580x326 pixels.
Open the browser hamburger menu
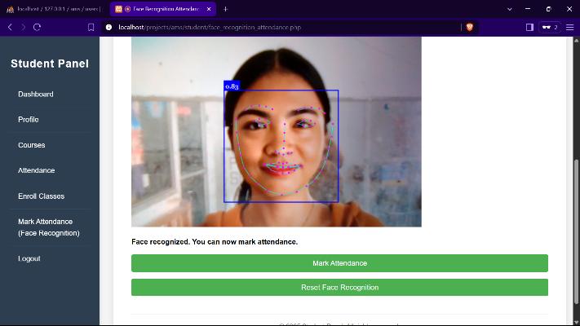click(x=569, y=27)
